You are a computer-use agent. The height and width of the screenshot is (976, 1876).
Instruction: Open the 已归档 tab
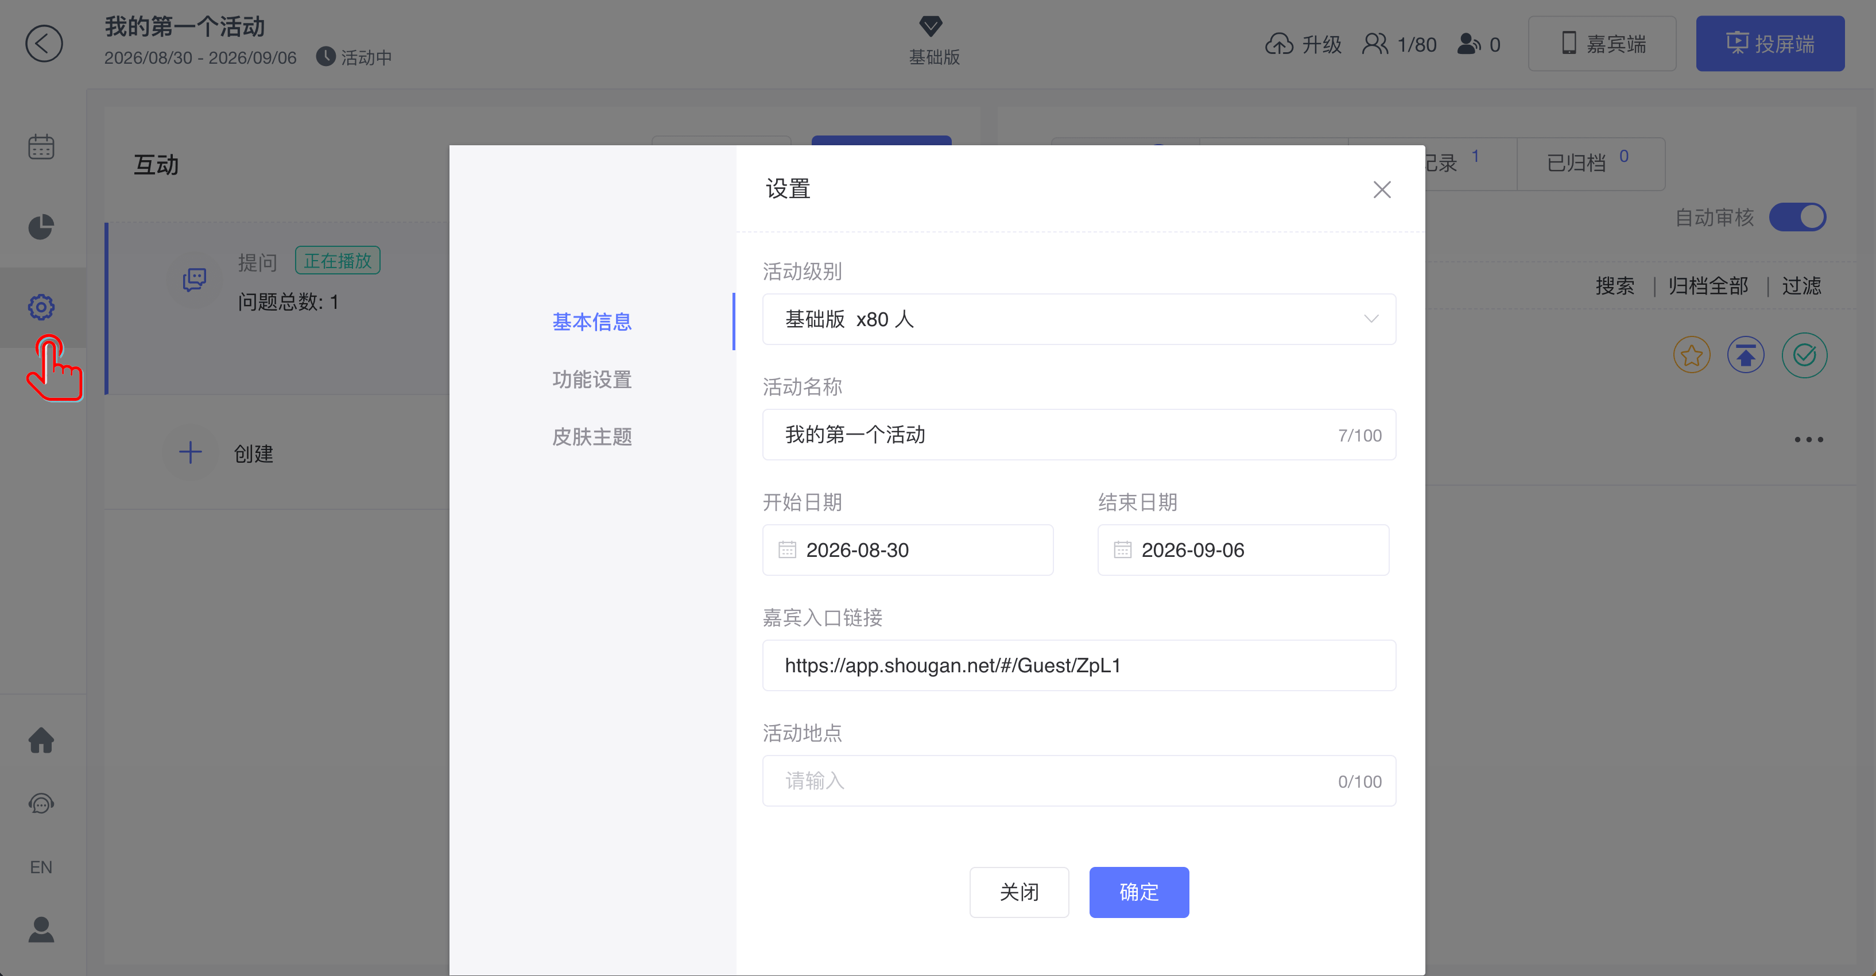tap(1591, 163)
